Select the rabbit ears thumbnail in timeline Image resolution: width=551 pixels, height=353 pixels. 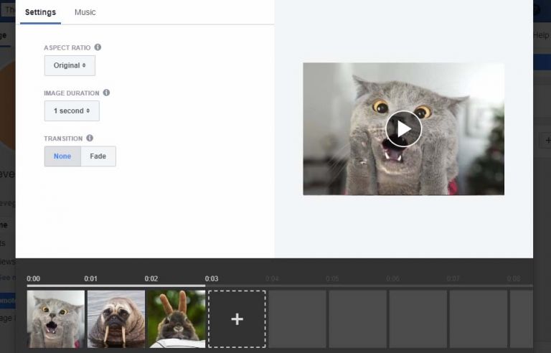point(176,319)
